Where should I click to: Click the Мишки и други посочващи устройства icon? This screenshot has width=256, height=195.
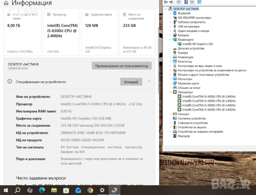tap(175, 75)
